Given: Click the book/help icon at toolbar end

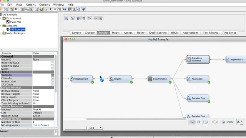Looking at the screenshot, I should coord(83,9).
